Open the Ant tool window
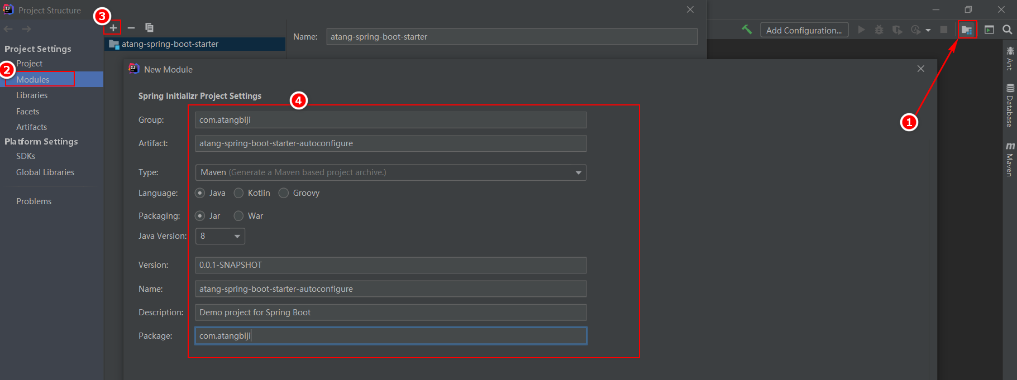The width and height of the screenshot is (1017, 380). (1010, 59)
